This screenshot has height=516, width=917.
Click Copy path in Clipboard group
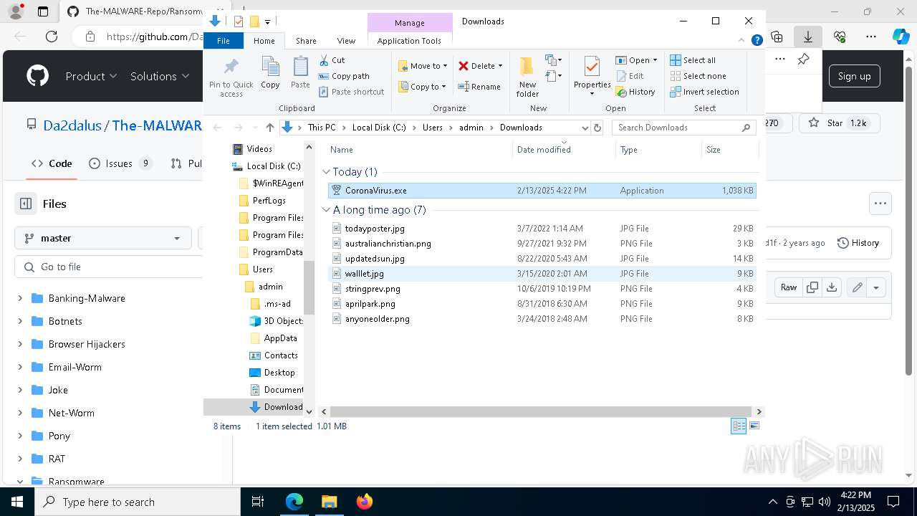pyautogui.click(x=344, y=76)
